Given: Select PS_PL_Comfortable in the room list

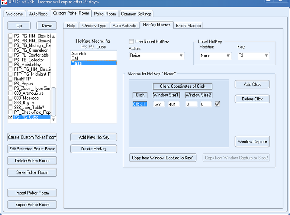Looking at the screenshot, I should coord(31,55).
